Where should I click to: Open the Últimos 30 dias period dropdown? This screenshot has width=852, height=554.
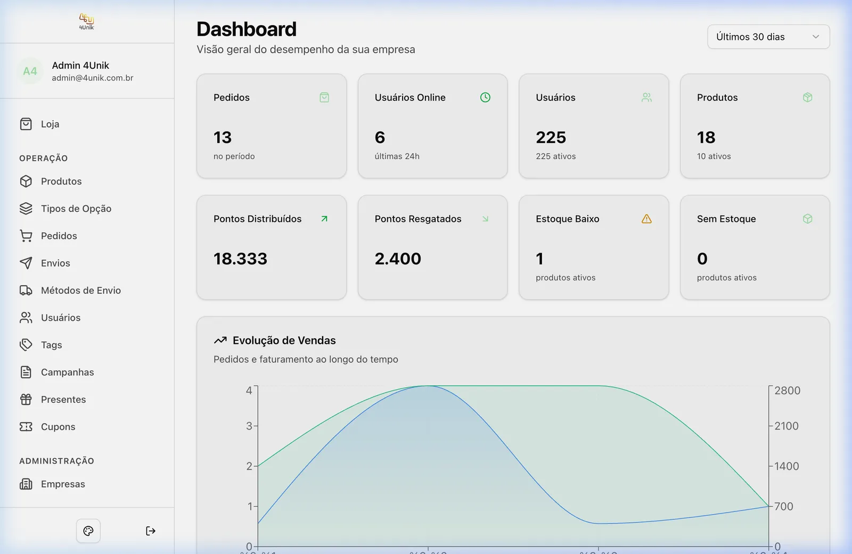[768, 37]
